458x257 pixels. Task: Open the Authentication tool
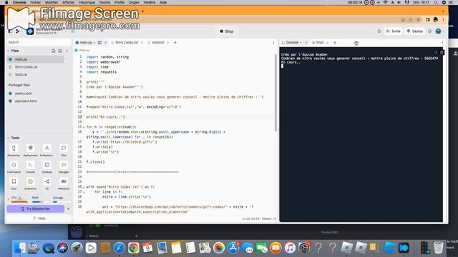click(x=47, y=151)
